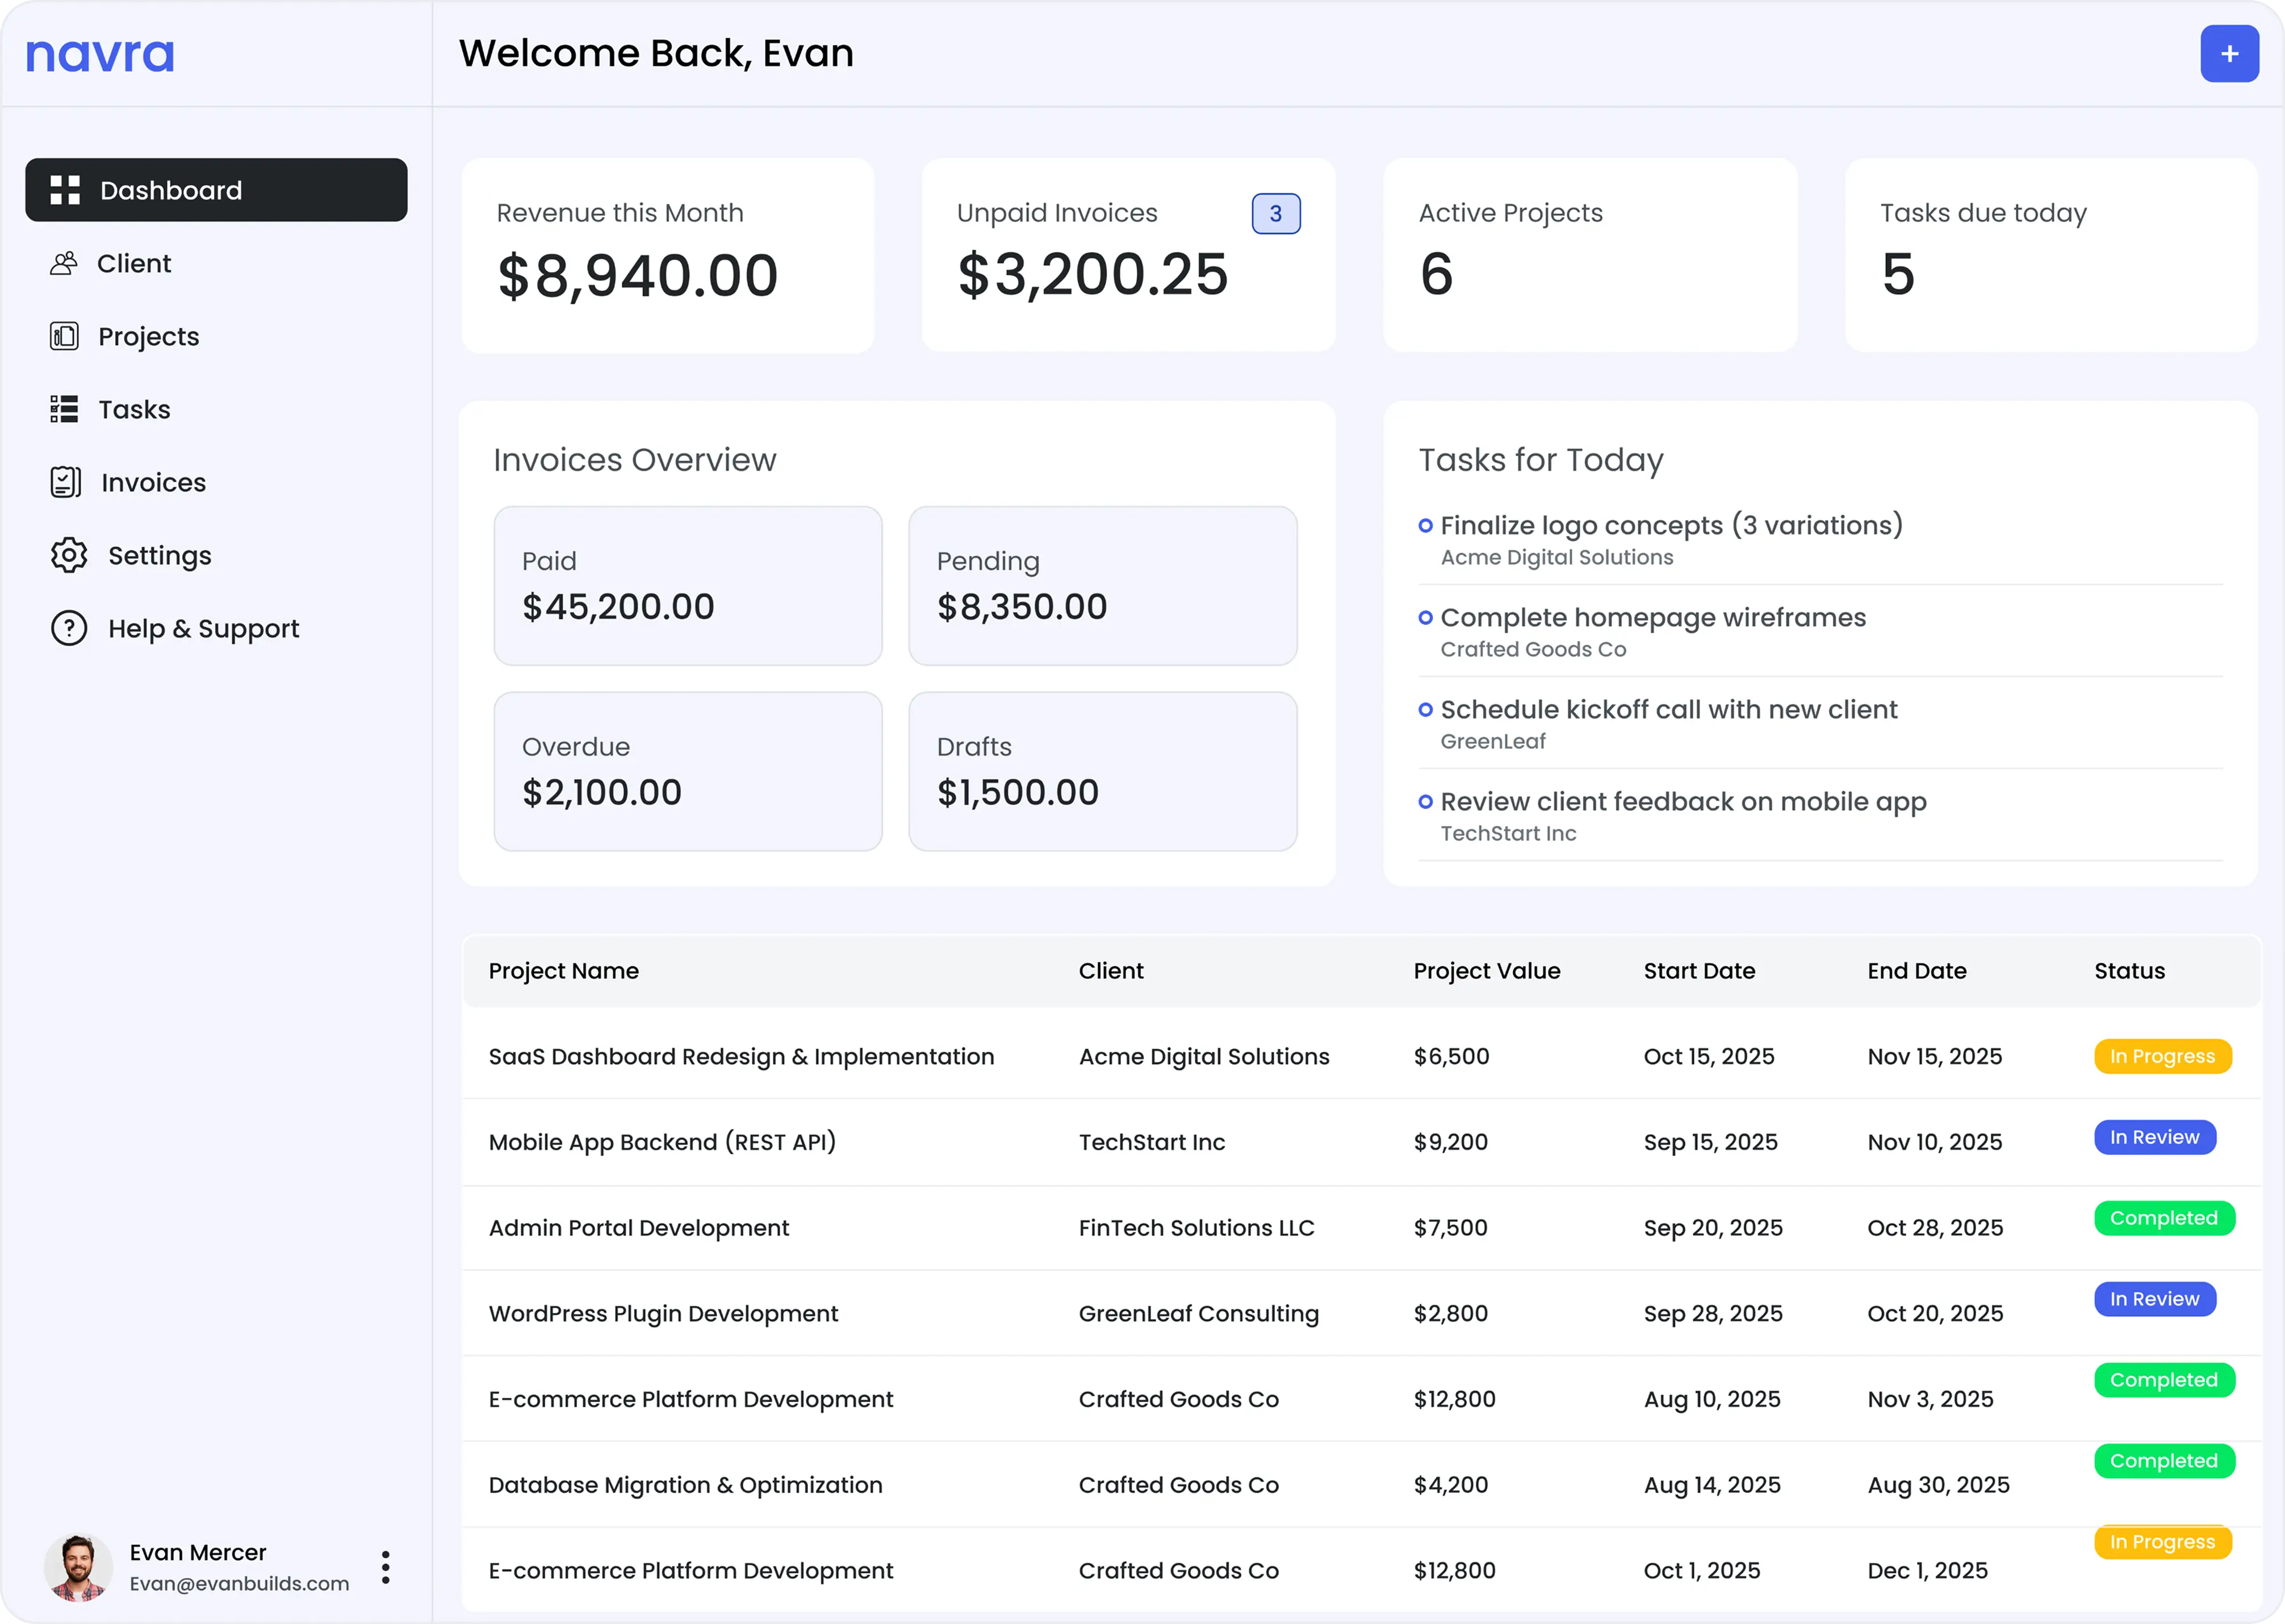2285x1624 pixels.
Task: Click the 'In Progress' status pill
Action: (x=2163, y=1056)
